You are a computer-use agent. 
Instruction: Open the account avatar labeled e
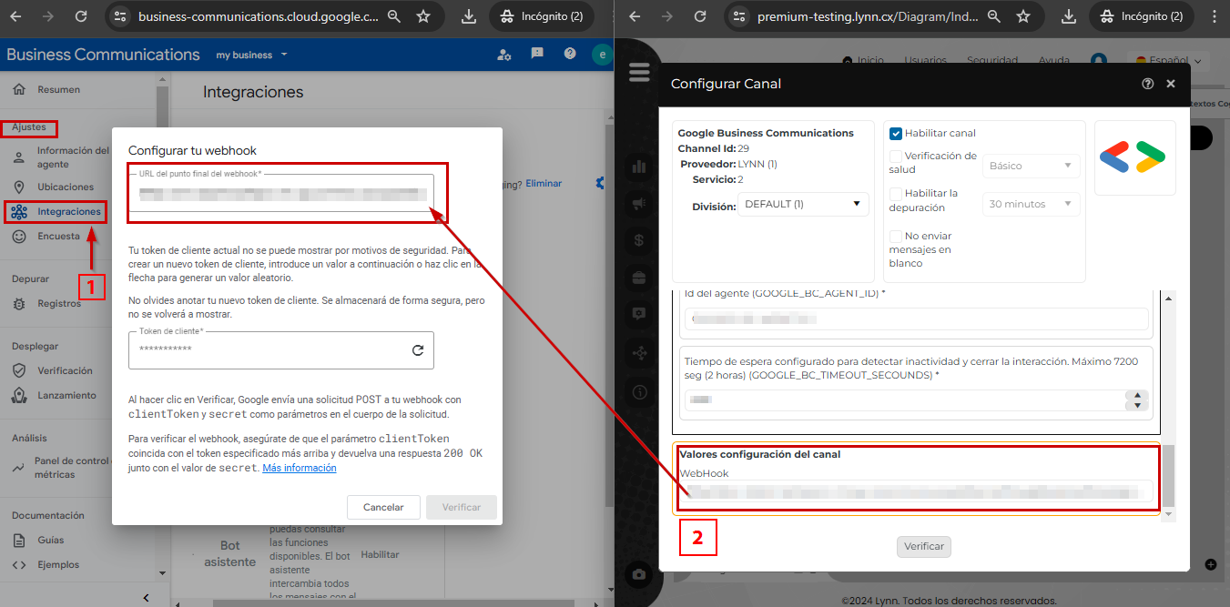point(601,55)
